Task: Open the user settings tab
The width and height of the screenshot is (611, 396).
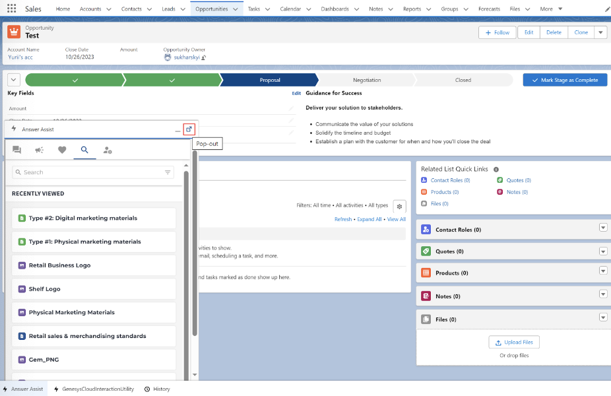Action: [x=108, y=150]
